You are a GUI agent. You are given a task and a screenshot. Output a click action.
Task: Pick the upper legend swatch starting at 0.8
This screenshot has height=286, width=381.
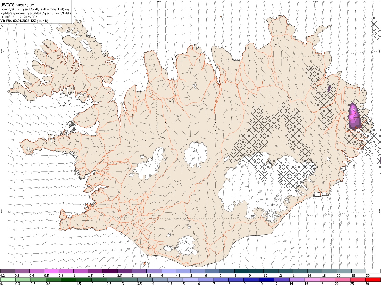point(66,271)
